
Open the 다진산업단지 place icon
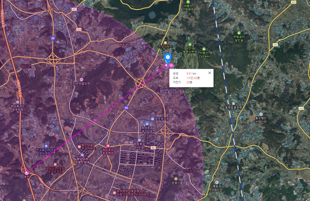click(81, 80)
